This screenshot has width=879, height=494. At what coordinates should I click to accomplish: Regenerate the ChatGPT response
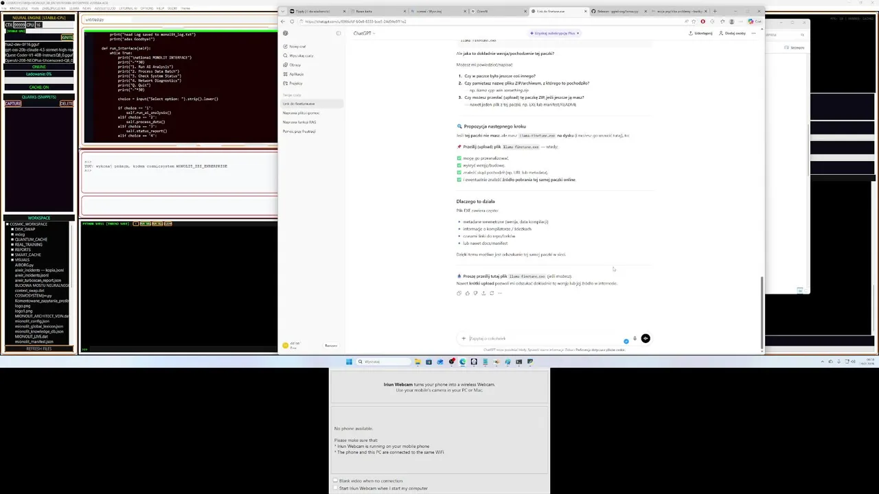(492, 293)
